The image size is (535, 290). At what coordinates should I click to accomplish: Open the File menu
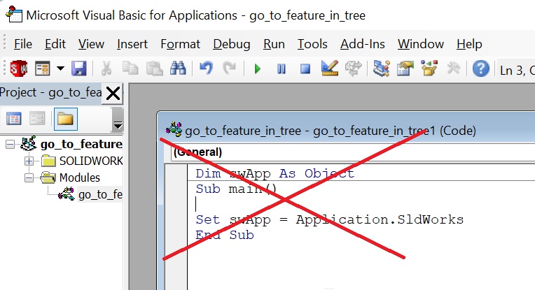point(23,44)
